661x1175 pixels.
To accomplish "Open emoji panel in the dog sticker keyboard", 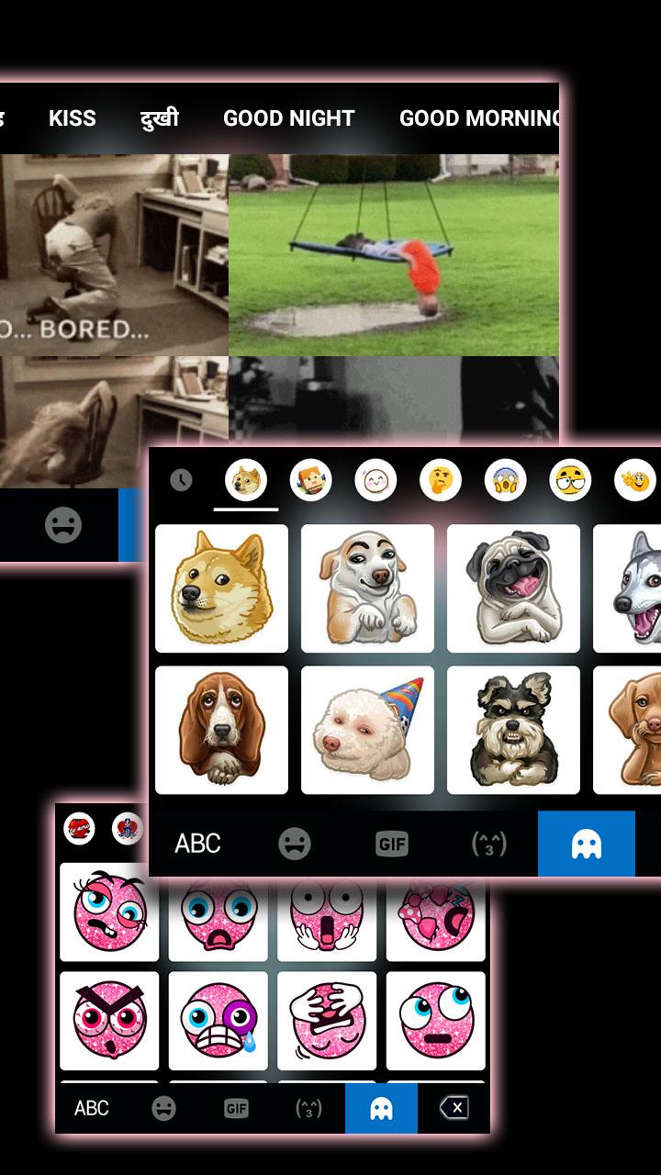I will pyautogui.click(x=295, y=844).
